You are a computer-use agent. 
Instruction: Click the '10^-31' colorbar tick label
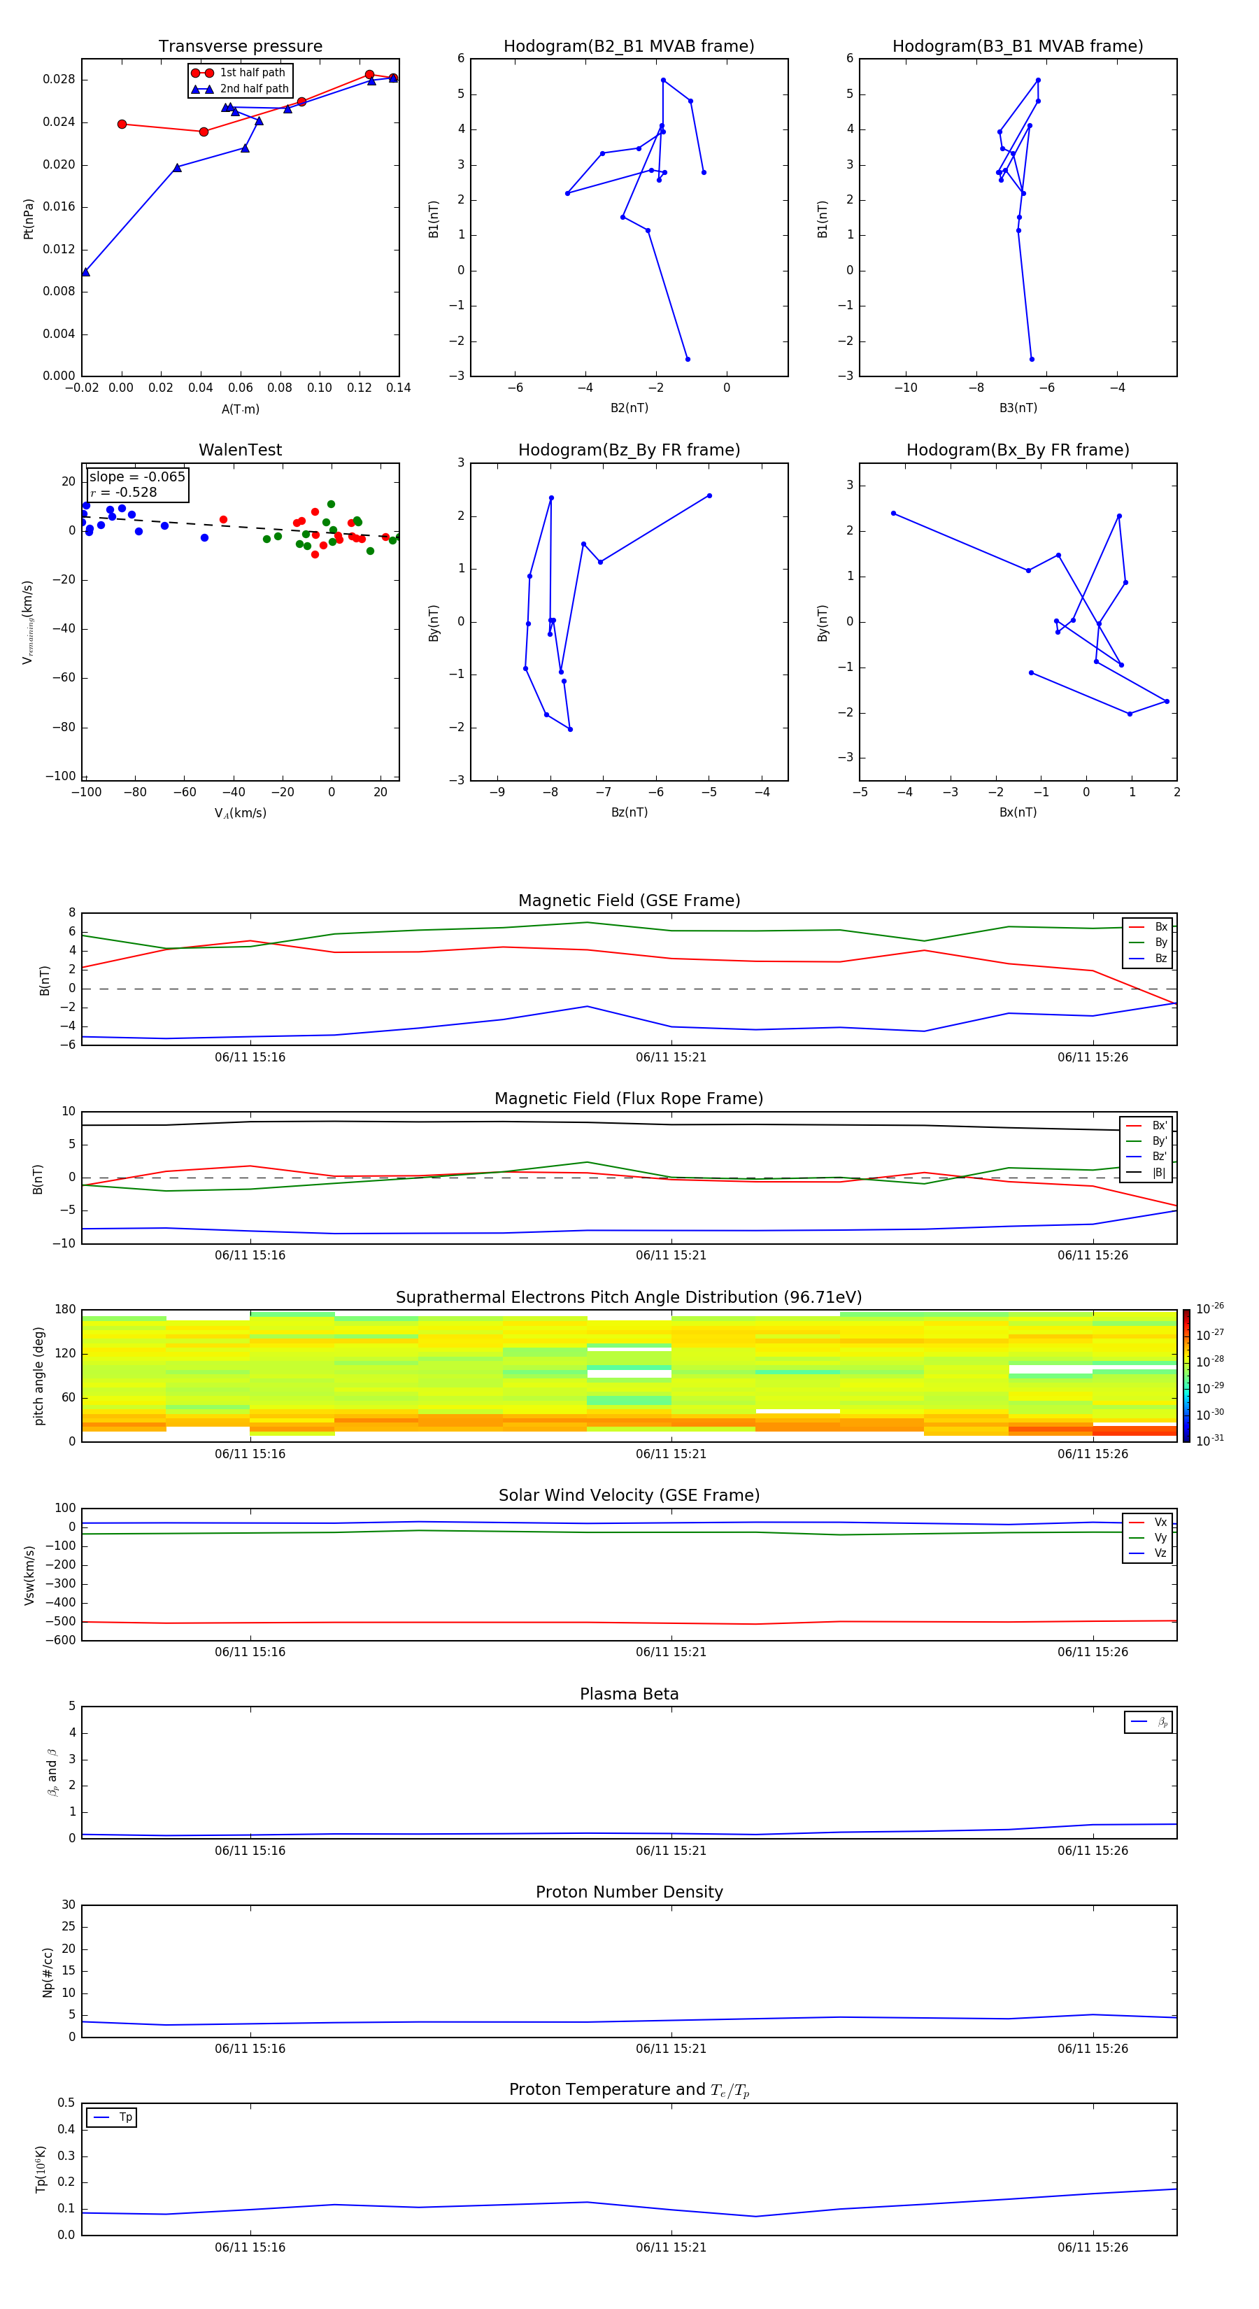tap(1210, 1441)
